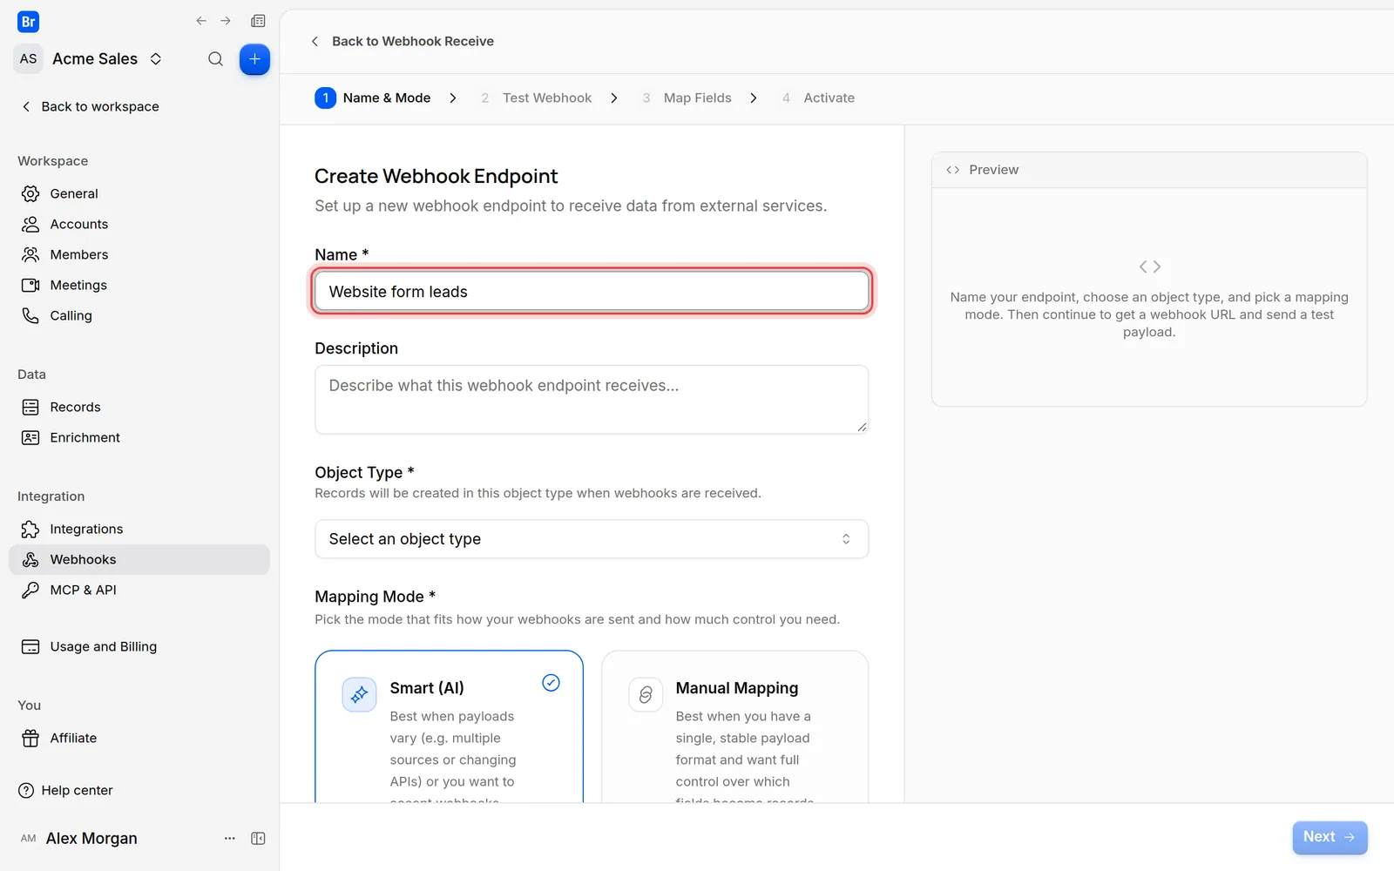Viewport: 1394px width, 871px height.
Task: Click the Alex Morgan user profile
Action: coord(78,838)
